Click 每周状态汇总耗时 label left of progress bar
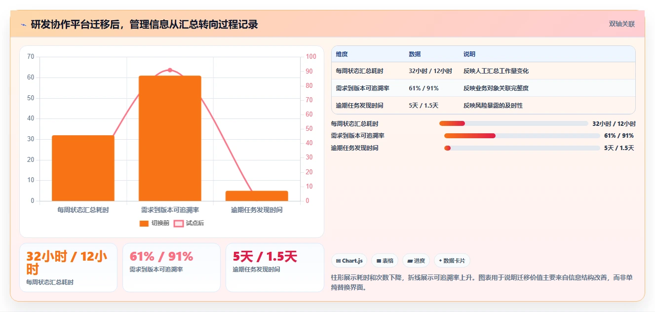The height and width of the screenshot is (312, 655). tap(354, 124)
